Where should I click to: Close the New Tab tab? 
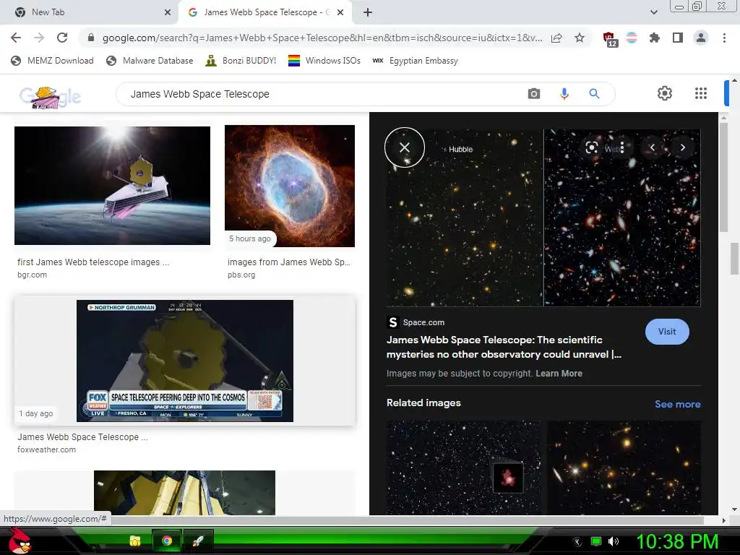[x=168, y=12]
